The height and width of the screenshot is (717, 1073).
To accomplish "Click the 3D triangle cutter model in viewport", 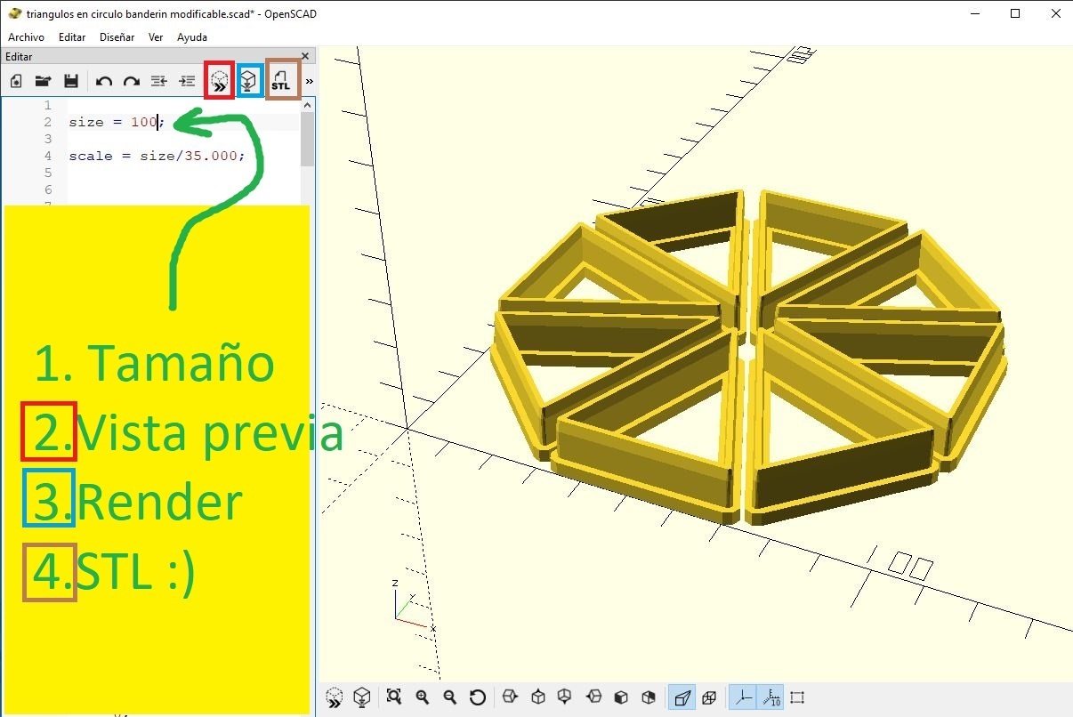I will click(750, 358).
